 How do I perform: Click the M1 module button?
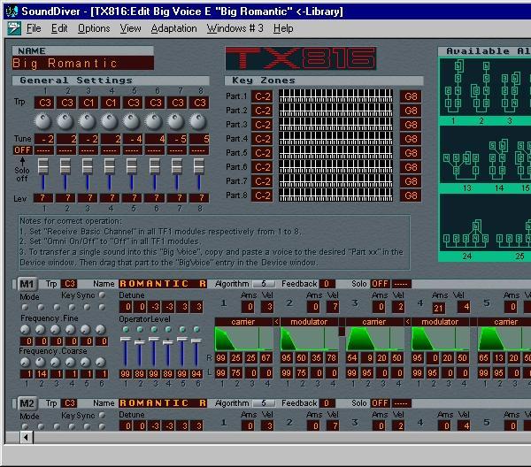pos(27,284)
